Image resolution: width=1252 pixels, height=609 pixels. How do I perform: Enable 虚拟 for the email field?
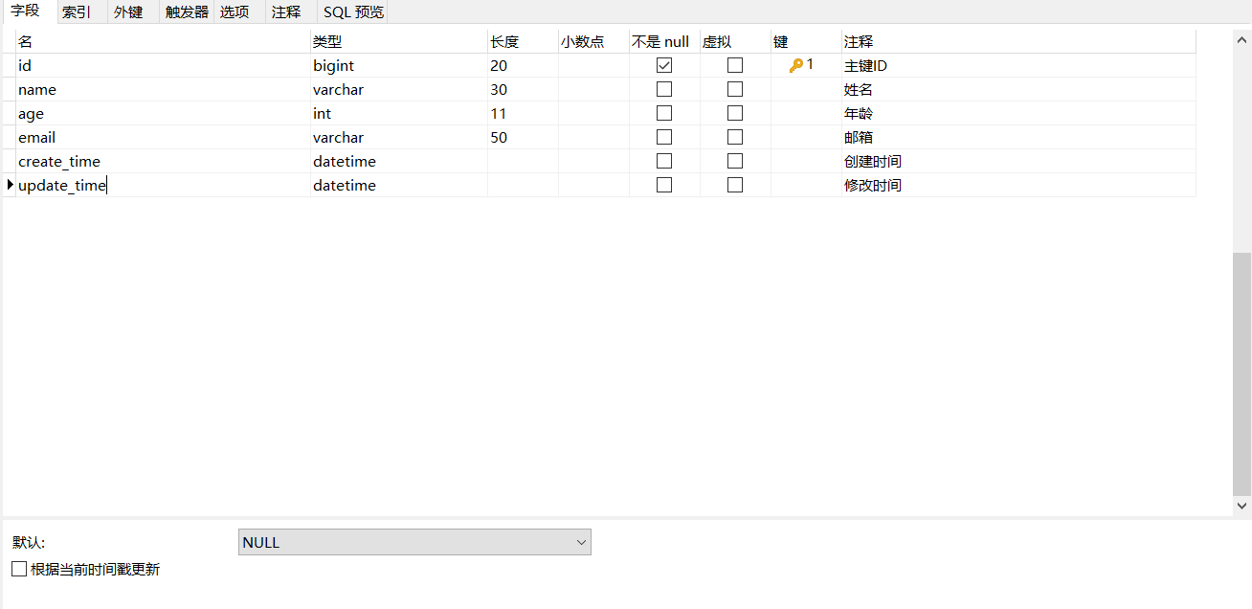tap(735, 137)
